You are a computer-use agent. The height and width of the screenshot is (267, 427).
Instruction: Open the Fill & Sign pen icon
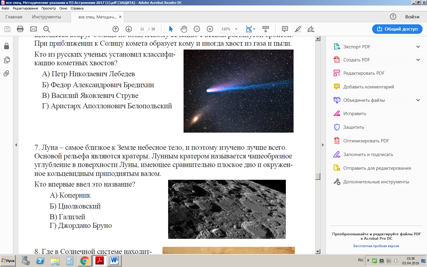point(310,29)
